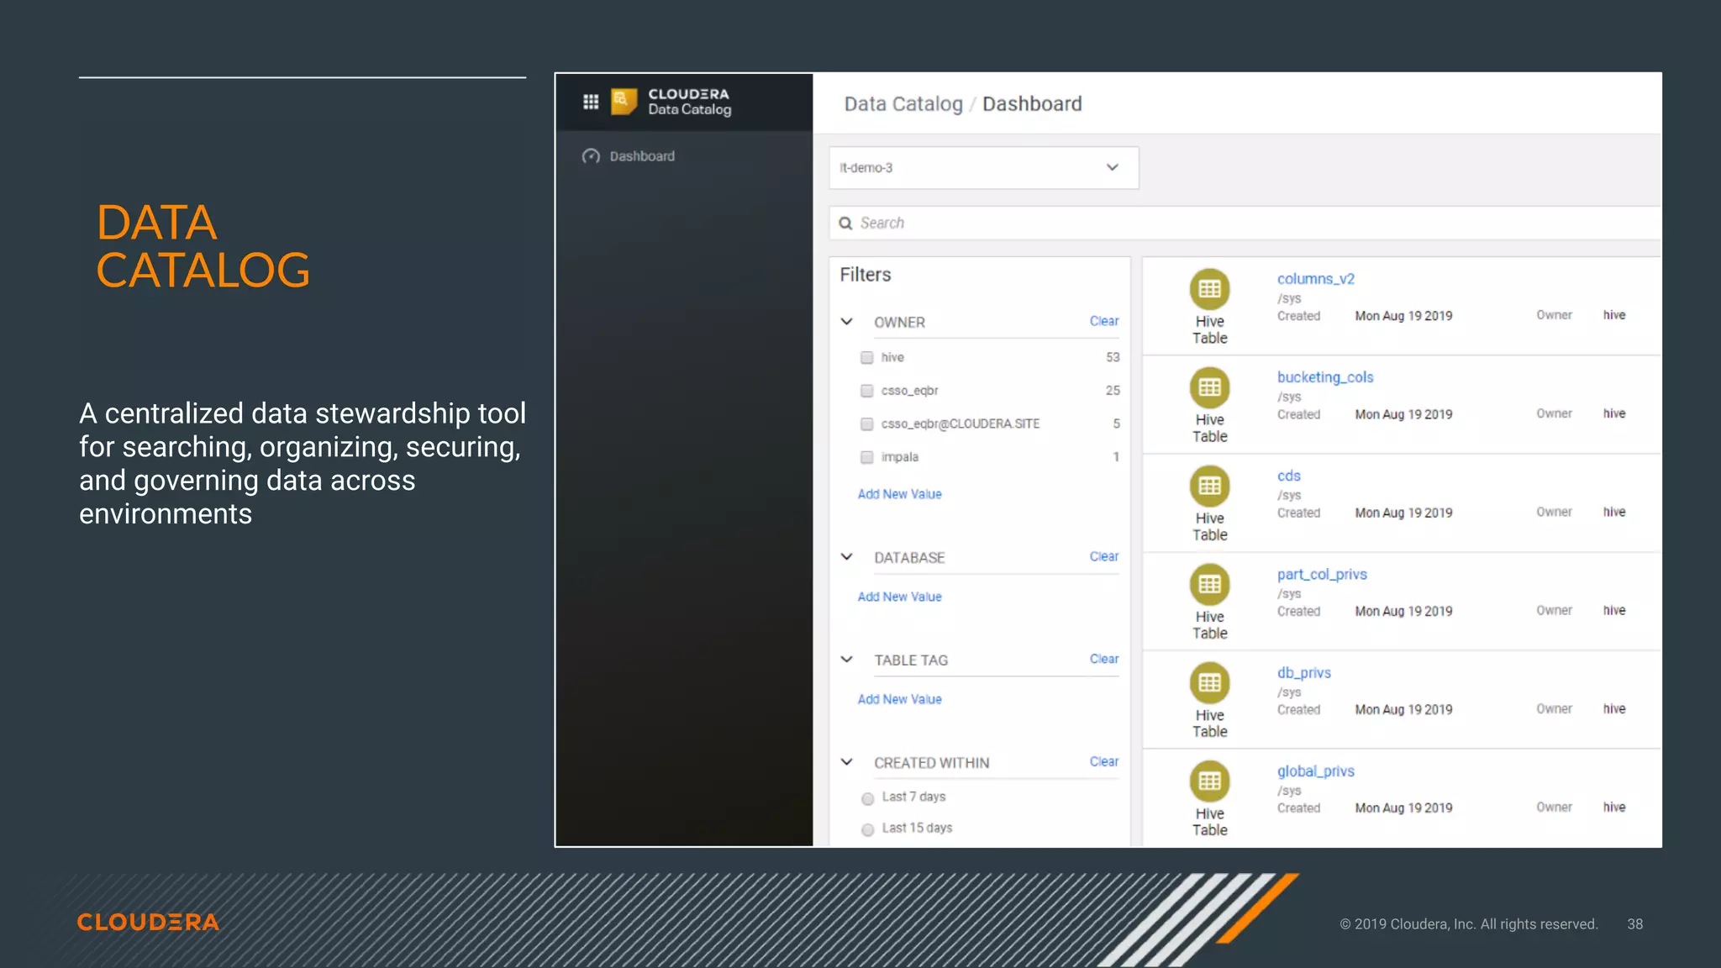1721x968 pixels.
Task: Open the bucketing_cols table link
Action: click(1325, 377)
